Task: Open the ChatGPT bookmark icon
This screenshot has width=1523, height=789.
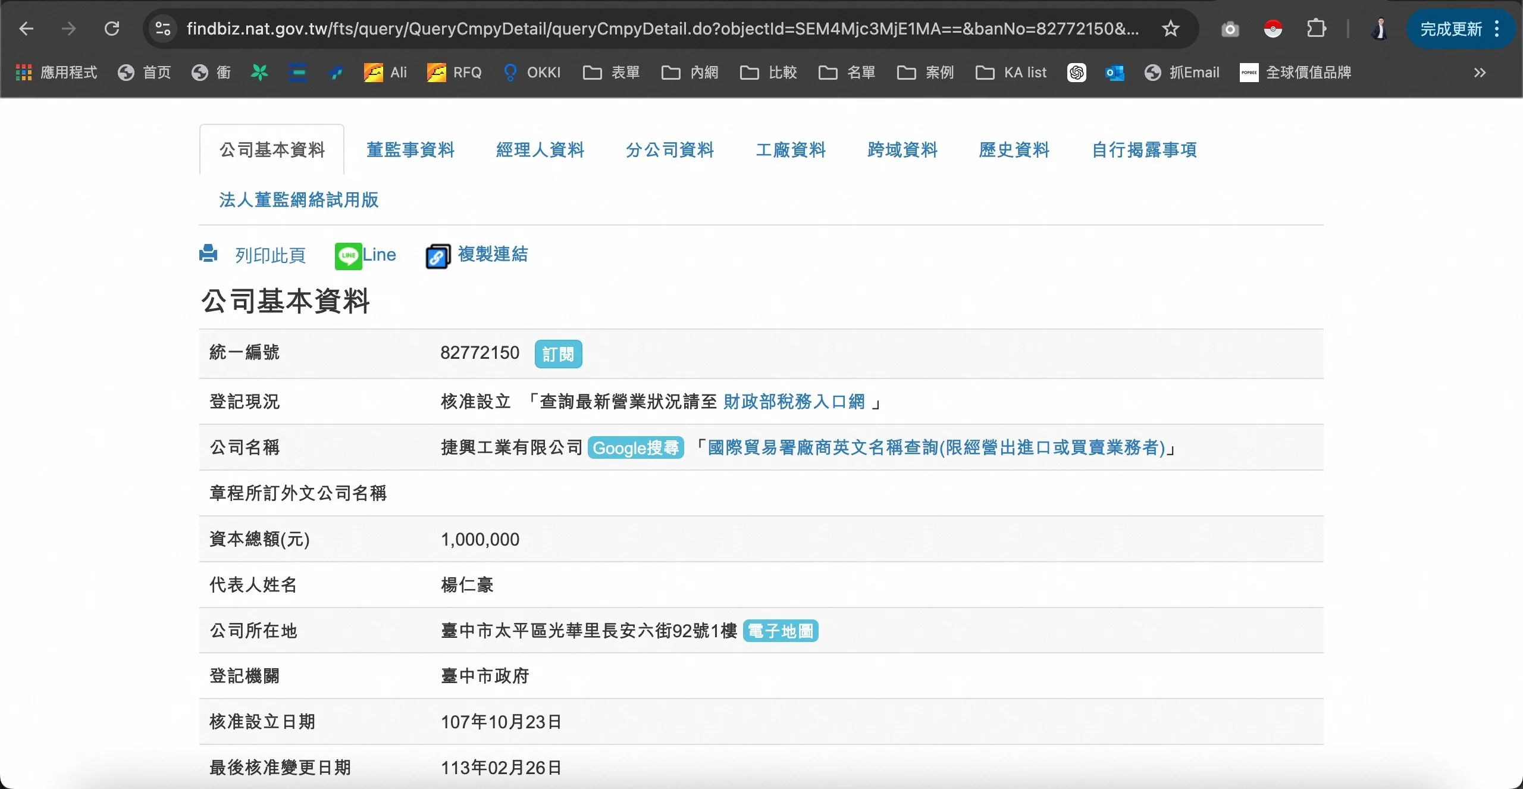Action: pos(1076,73)
